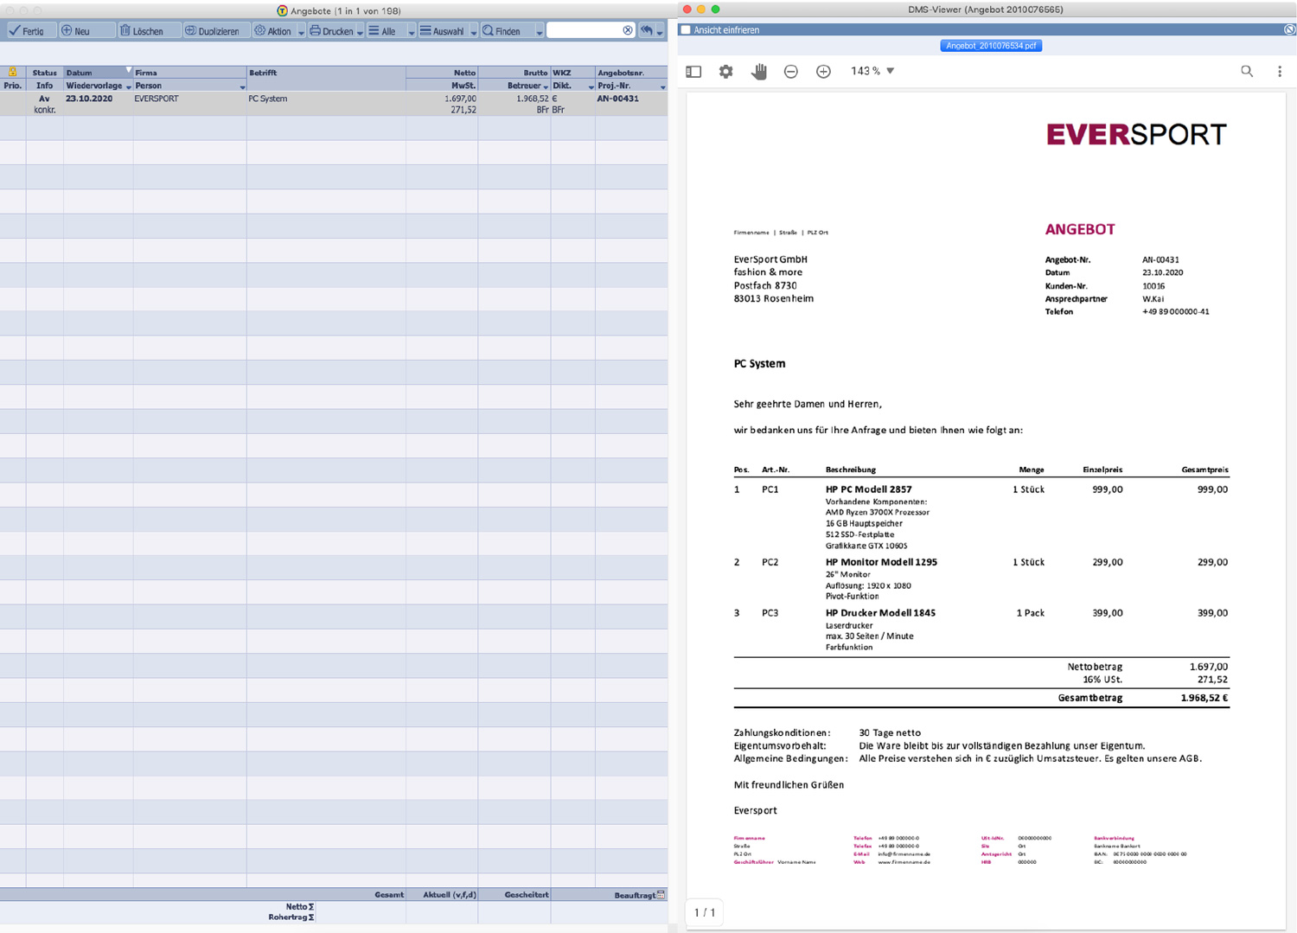
Task: Click the 1.968,52 gross amount cell
Action: coord(532,99)
